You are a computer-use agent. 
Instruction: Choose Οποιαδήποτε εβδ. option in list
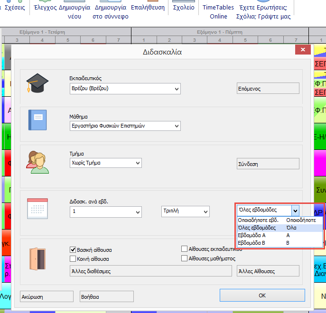coord(258,220)
